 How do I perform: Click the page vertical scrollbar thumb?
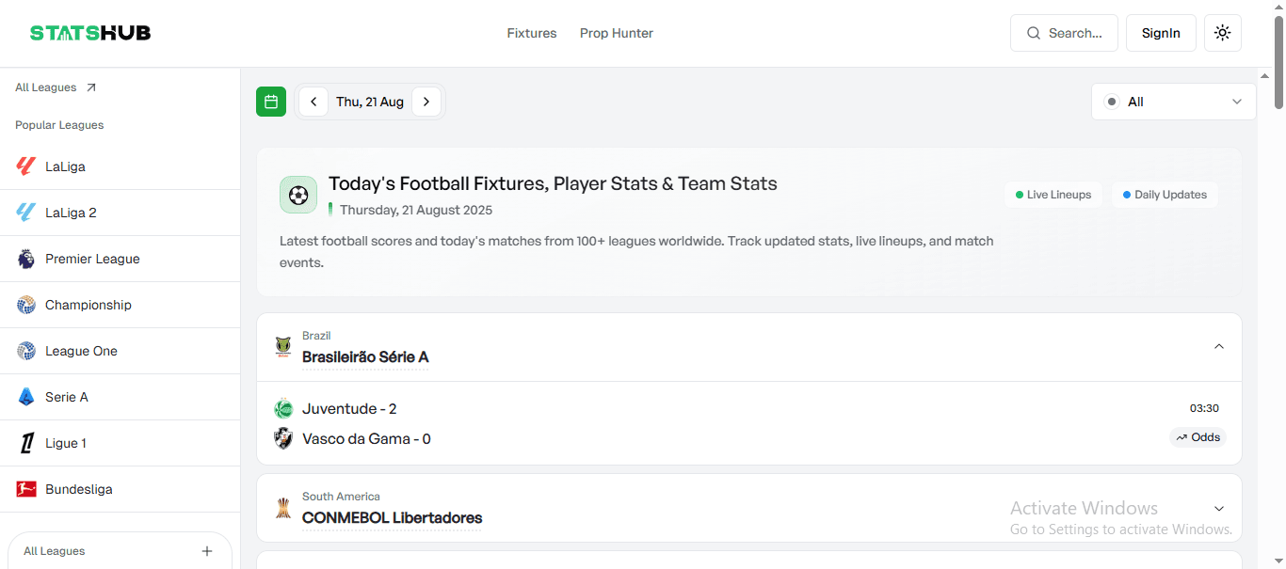tap(1279, 60)
